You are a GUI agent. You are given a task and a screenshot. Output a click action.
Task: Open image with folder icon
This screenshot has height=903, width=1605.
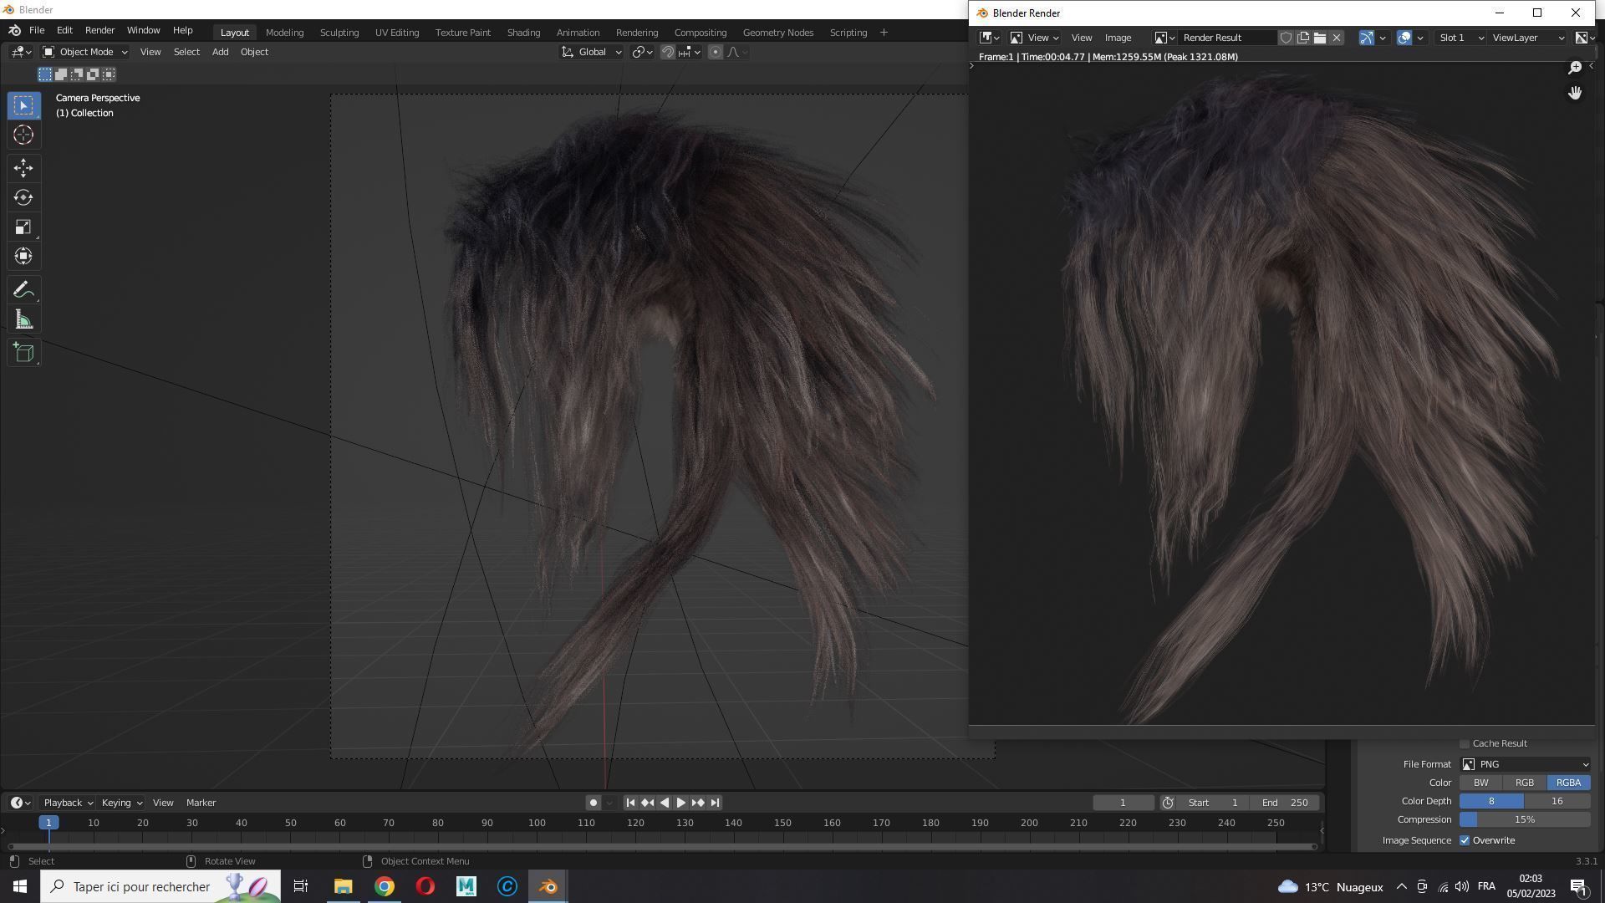pos(1319,38)
